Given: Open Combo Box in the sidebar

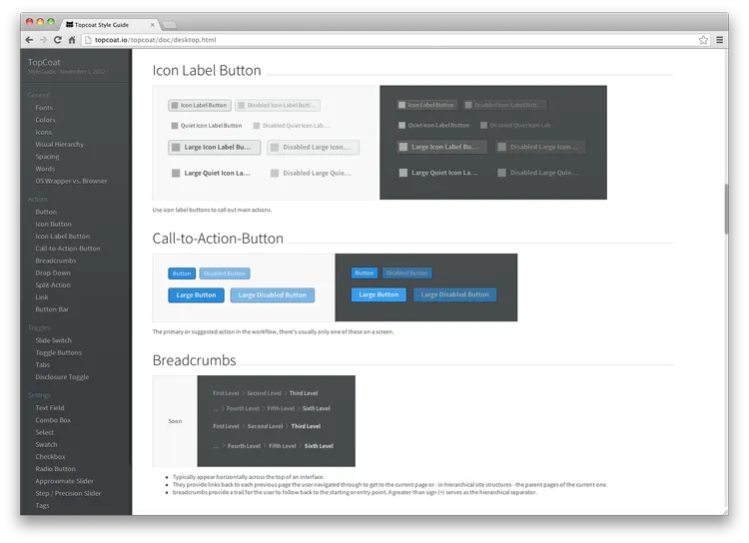Looking at the screenshot, I should click(53, 420).
